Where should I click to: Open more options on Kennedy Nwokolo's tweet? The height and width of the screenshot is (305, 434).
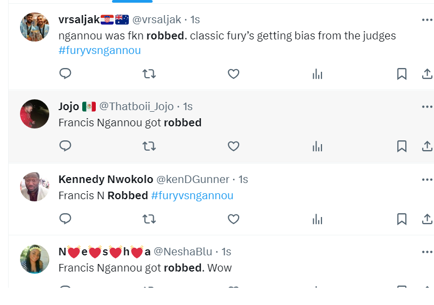[427, 179]
